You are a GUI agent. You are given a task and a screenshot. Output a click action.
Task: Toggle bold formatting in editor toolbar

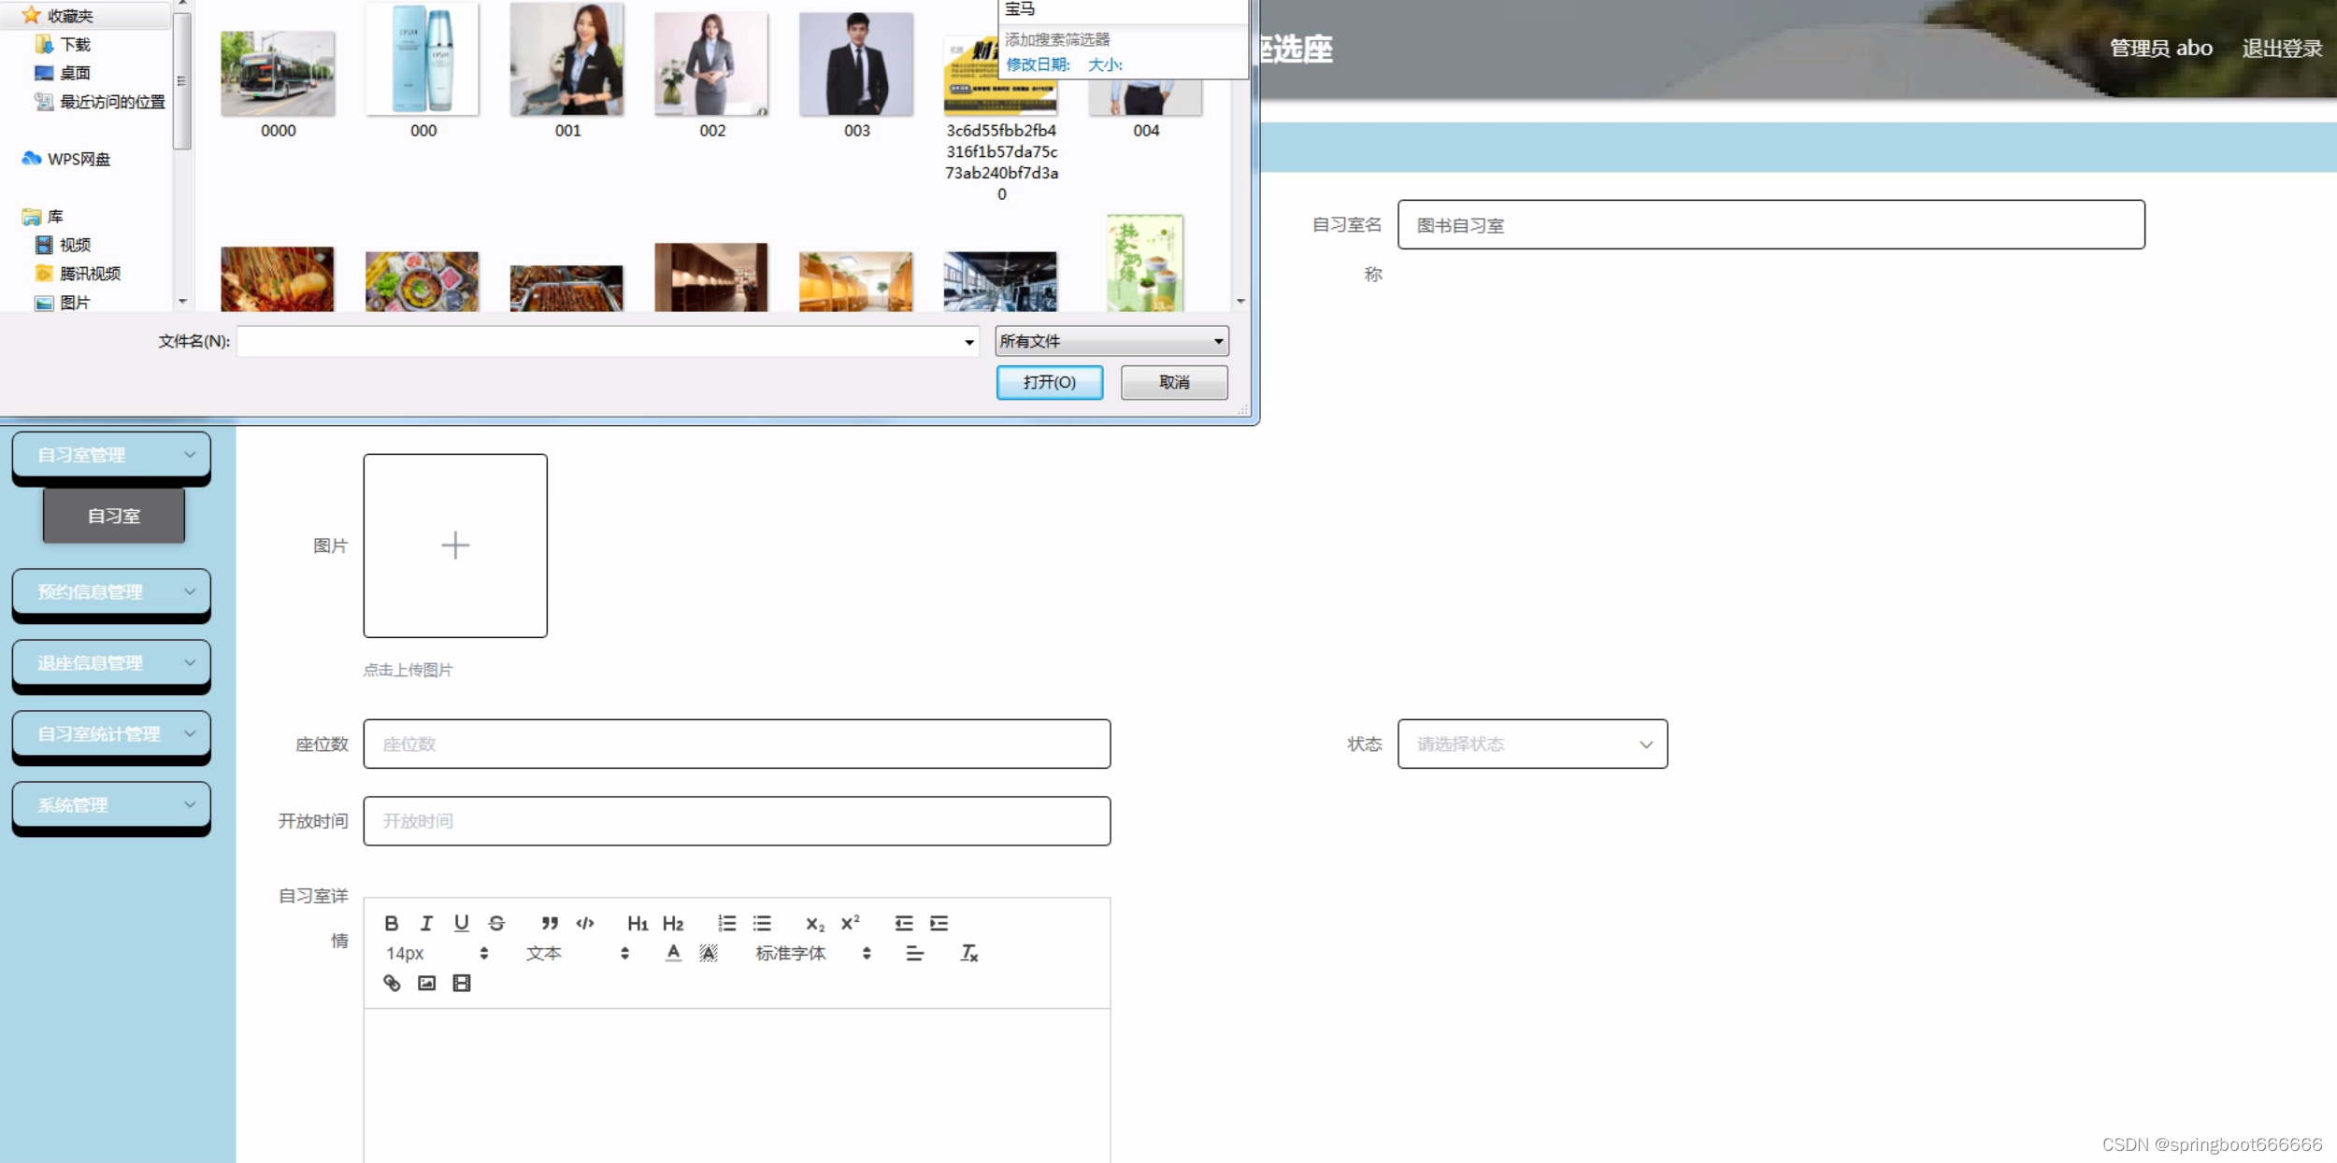click(x=392, y=923)
